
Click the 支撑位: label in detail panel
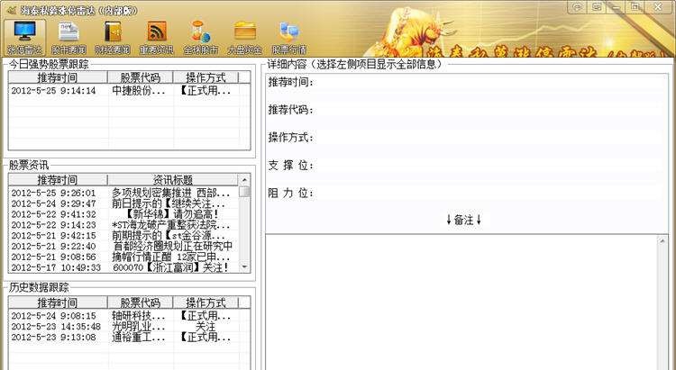pos(291,165)
